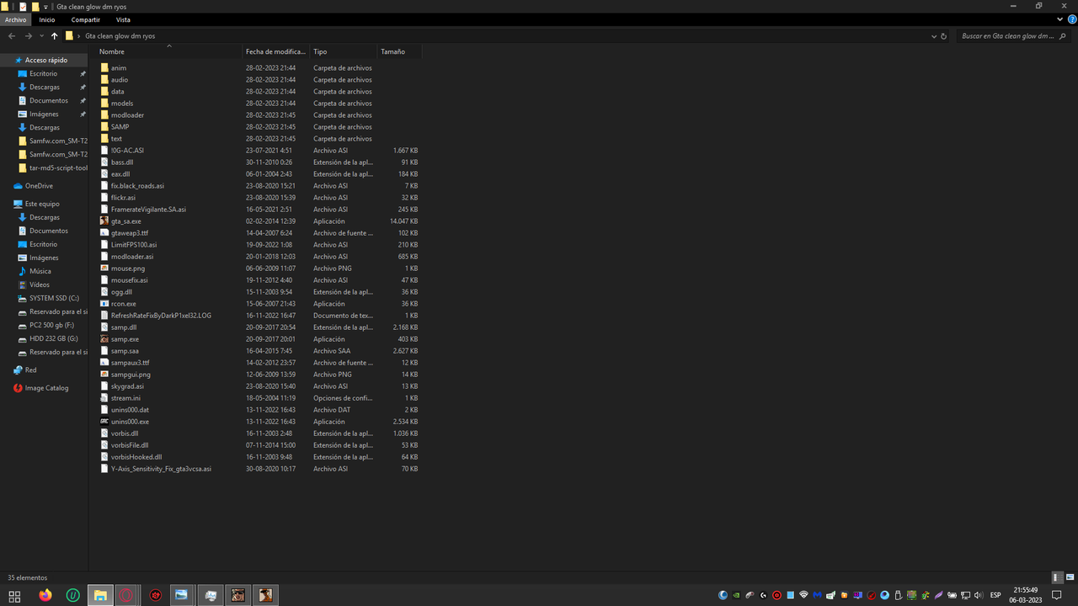Open recent locations dropdown arrow
Screen dimensions: 1078x606
point(41,36)
